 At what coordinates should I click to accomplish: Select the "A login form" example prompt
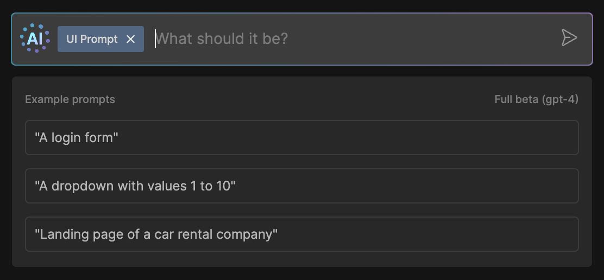coord(301,137)
